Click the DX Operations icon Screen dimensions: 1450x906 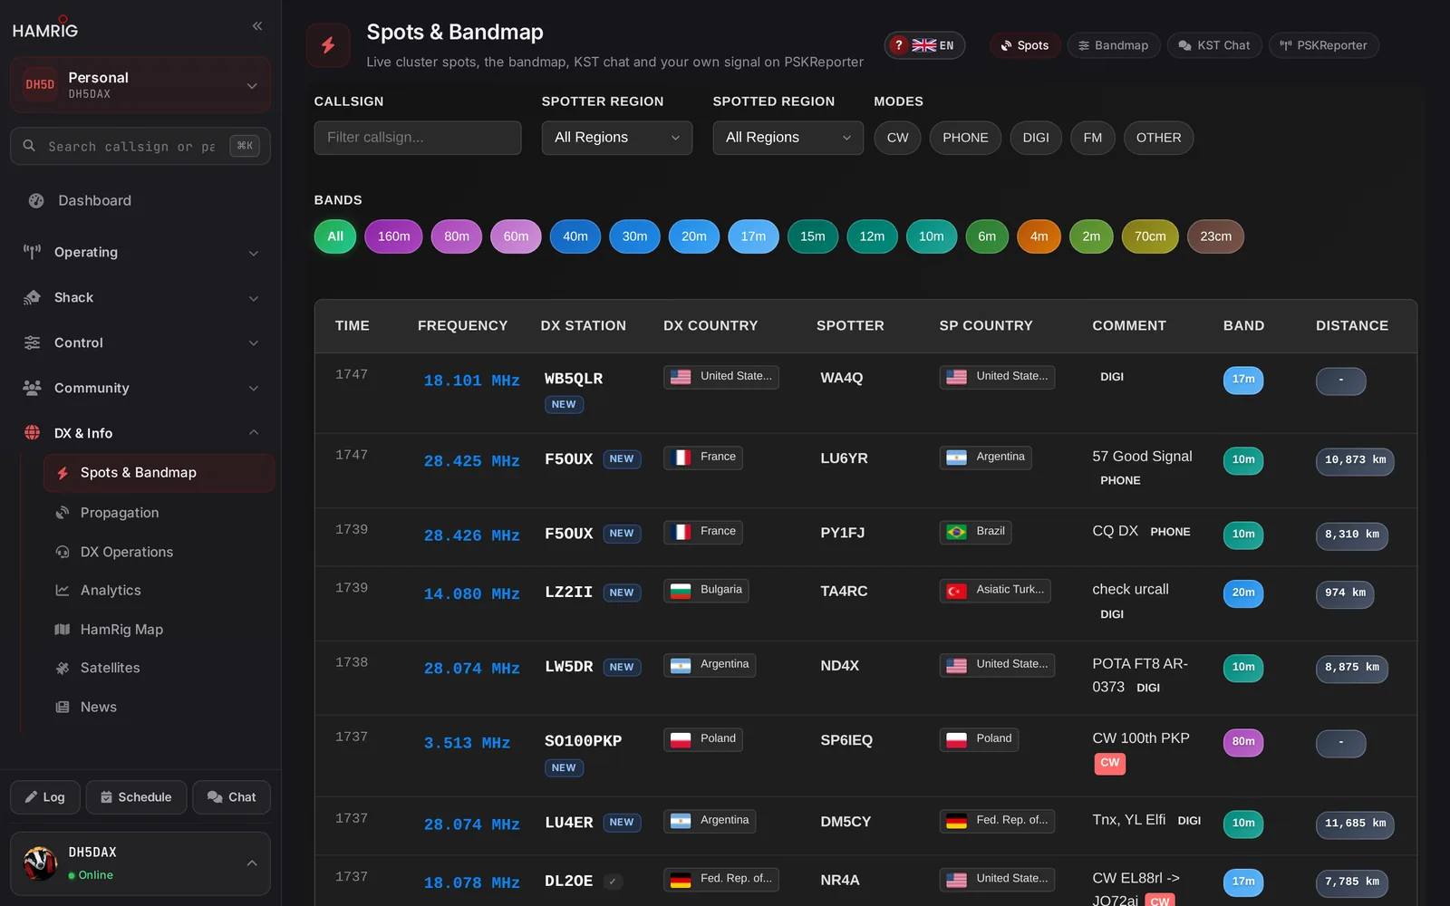(63, 552)
